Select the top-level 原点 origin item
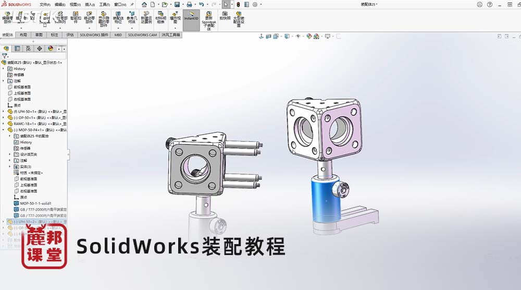 (x=14, y=105)
